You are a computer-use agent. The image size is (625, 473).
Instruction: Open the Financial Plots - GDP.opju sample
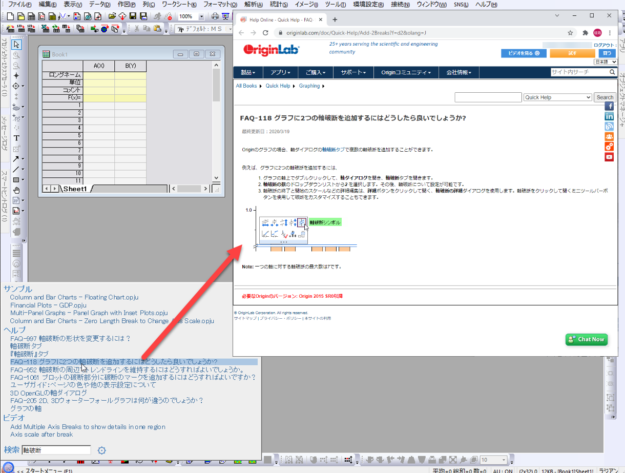click(x=48, y=305)
